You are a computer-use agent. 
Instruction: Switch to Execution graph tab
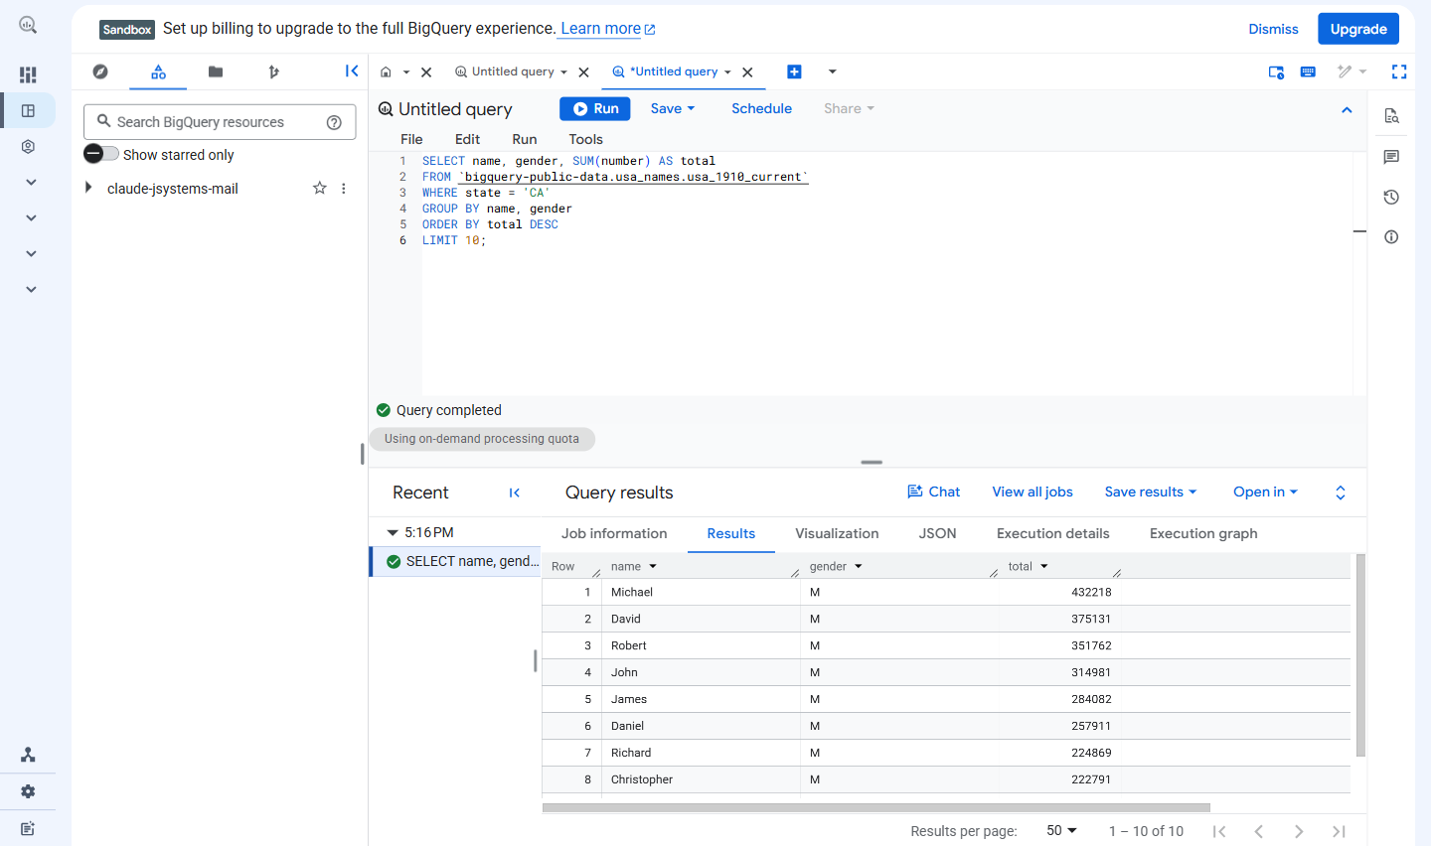[x=1203, y=533]
